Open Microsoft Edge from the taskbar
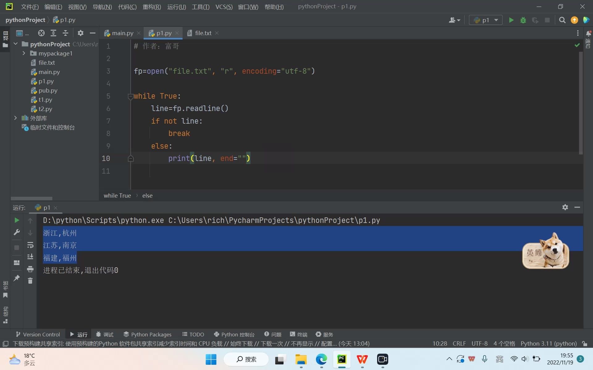 (x=321, y=359)
